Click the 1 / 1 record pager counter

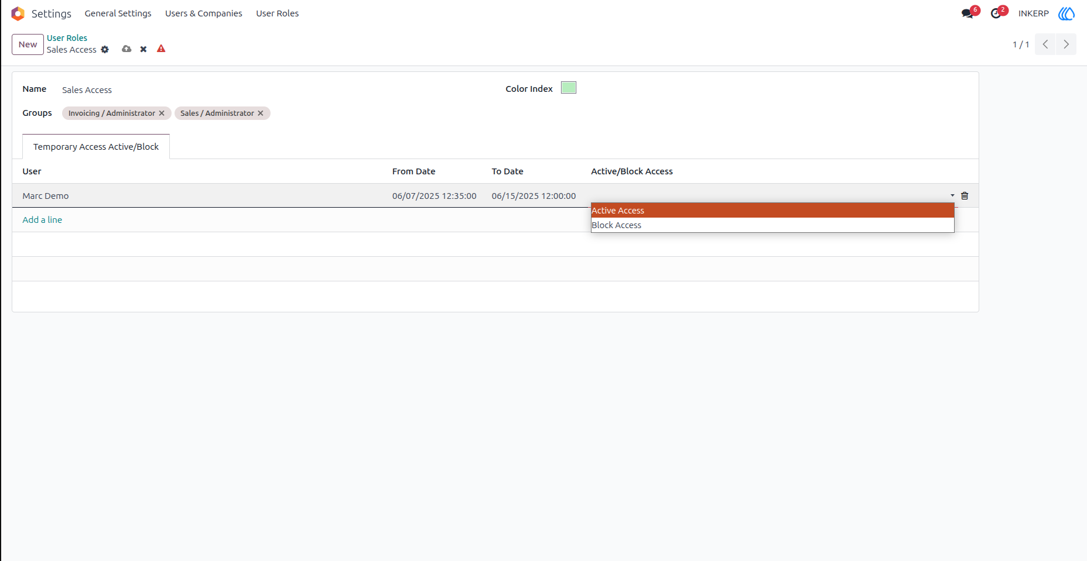1021,44
